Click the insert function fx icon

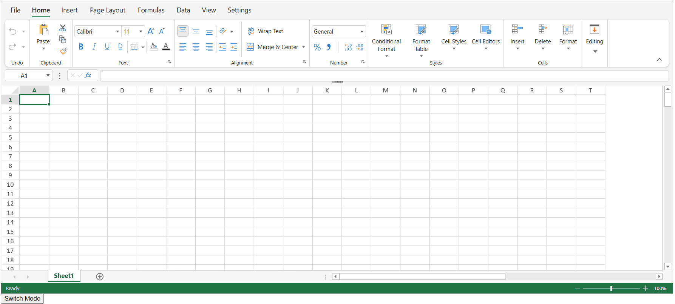tap(88, 75)
